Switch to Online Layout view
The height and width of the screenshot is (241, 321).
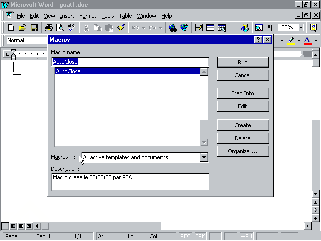click(x=13, y=226)
